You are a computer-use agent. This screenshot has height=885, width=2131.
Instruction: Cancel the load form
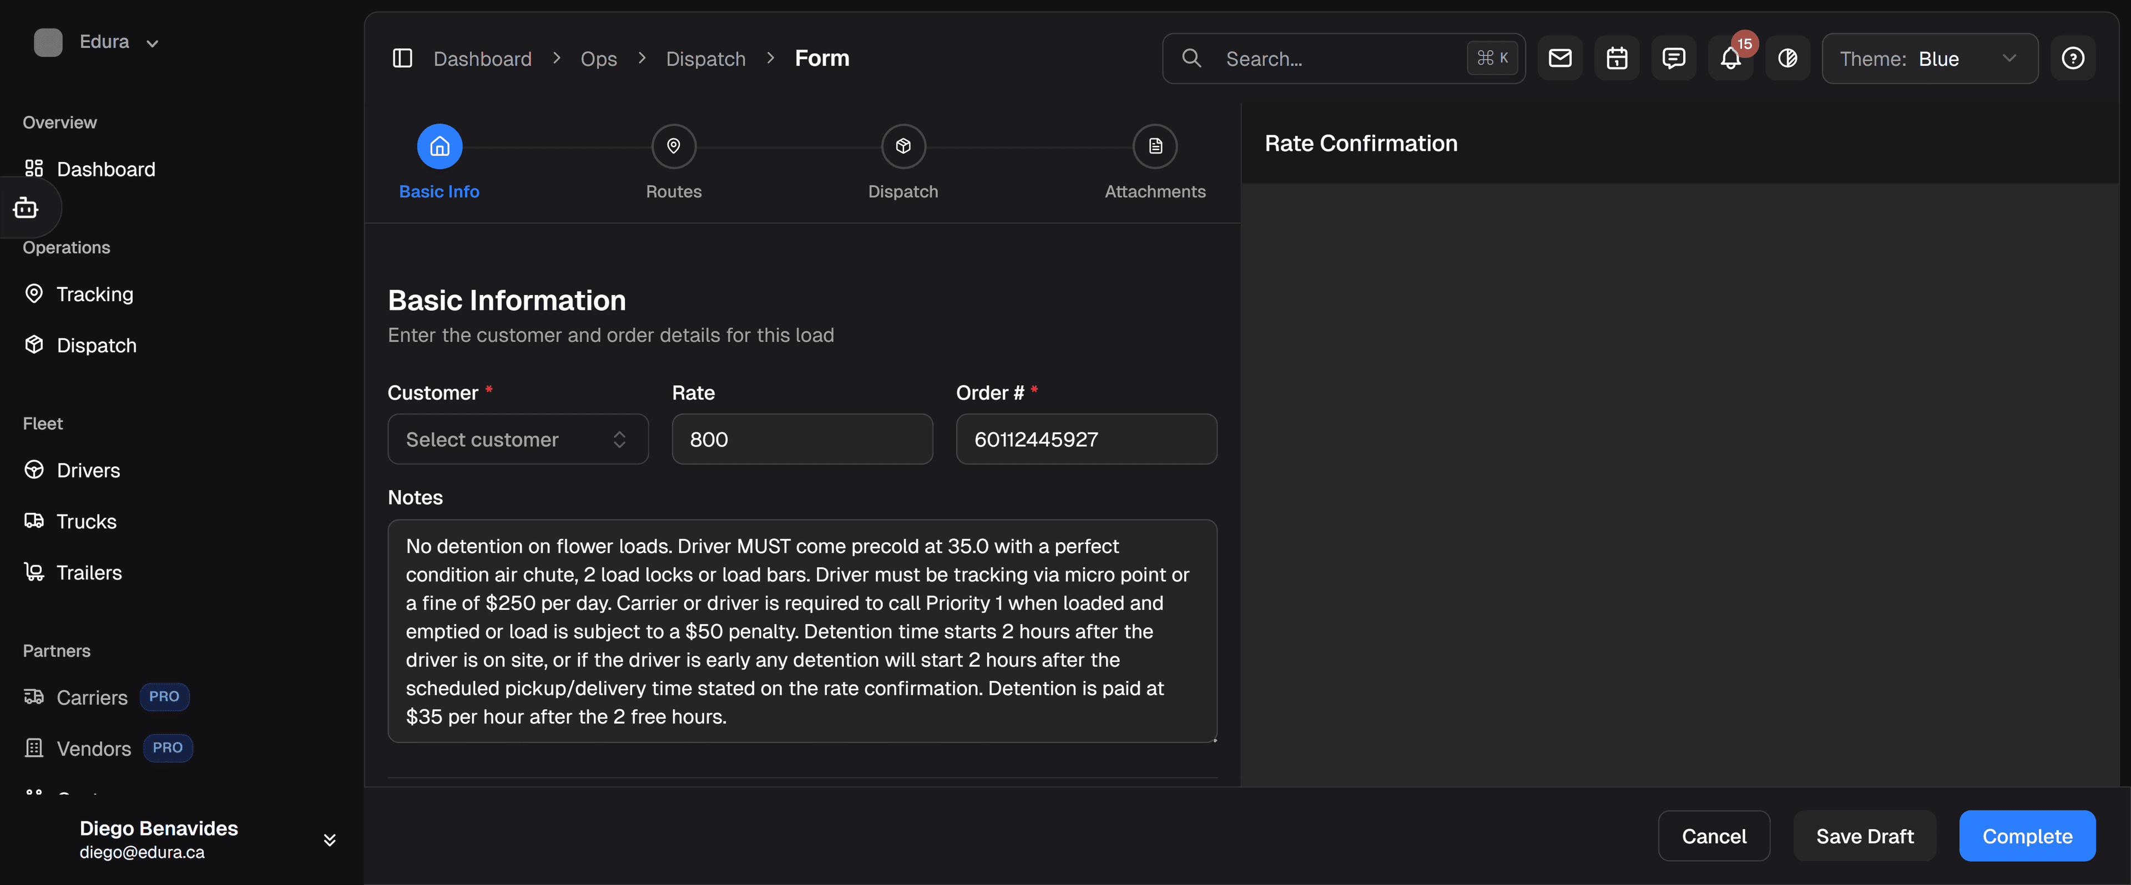[1714, 836]
